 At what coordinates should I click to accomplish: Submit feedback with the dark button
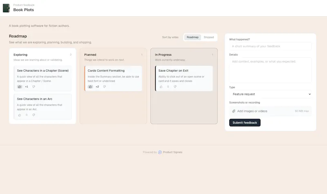(x=245, y=123)
